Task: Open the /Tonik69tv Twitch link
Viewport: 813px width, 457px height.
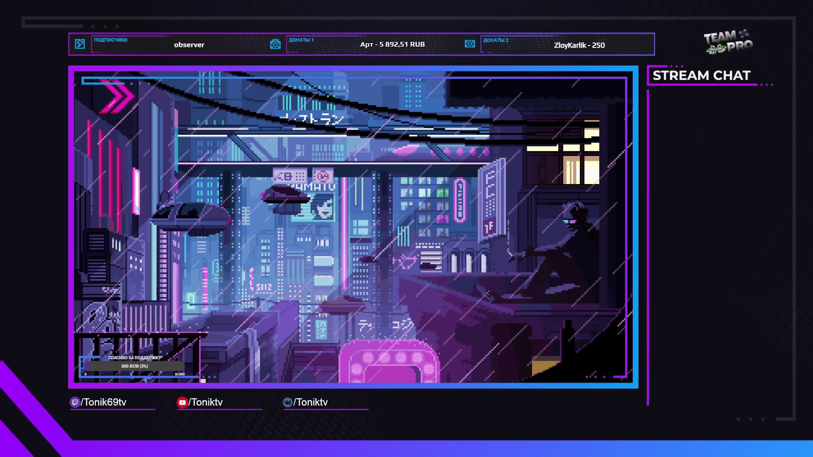Action: (x=104, y=402)
